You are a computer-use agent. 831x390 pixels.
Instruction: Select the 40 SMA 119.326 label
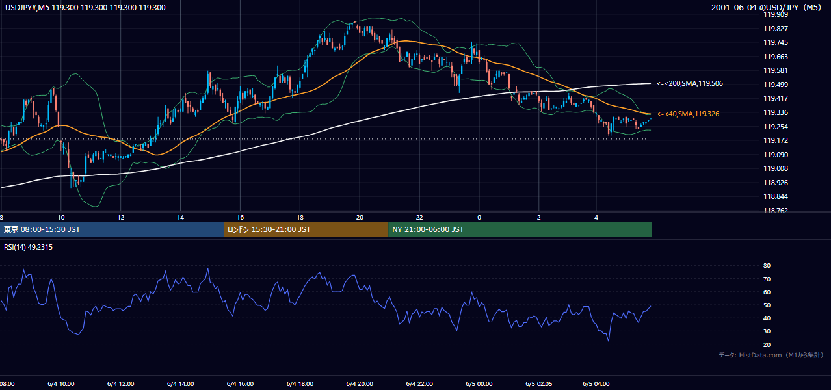688,114
